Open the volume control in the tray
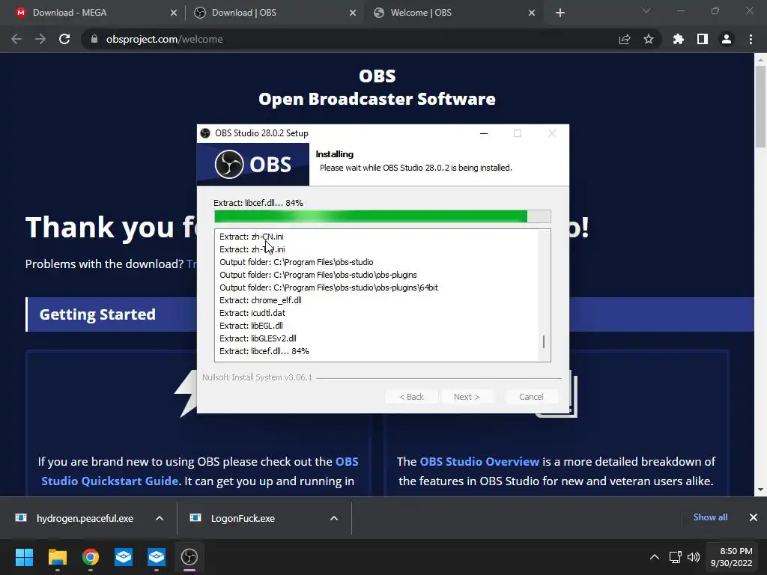This screenshot has height=575, width=767. point(694,557)
